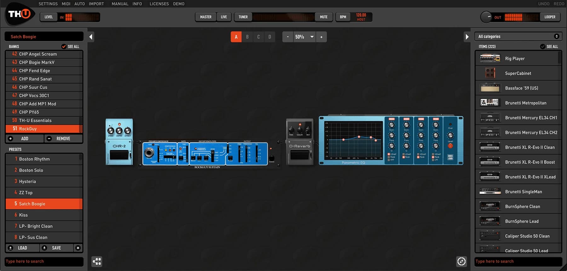Open the rig routing grid icon
The width and height of the screenshot is (567, 271).
click(97, 261)
